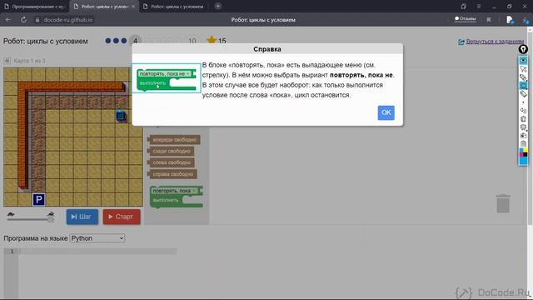Click line 1 of the code editor
The image size is (533, 300).
click(97, 252)
